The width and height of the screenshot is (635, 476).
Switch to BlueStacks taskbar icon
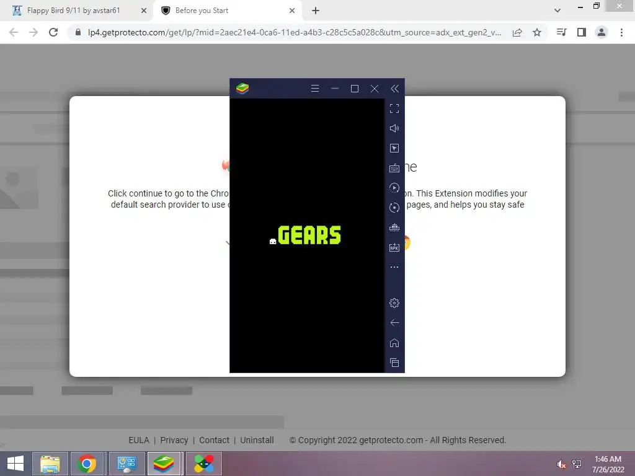pos(164,464)
